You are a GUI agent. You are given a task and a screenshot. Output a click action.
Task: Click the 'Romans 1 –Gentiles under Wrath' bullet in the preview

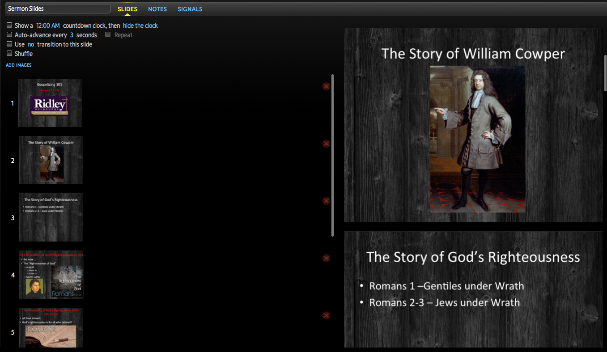pyautogui.click(x=446, y=286)
